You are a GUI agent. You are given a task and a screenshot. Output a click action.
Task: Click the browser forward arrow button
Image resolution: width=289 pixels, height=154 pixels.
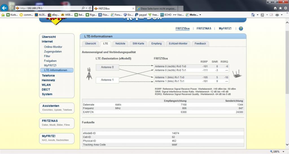coord(12,8)
